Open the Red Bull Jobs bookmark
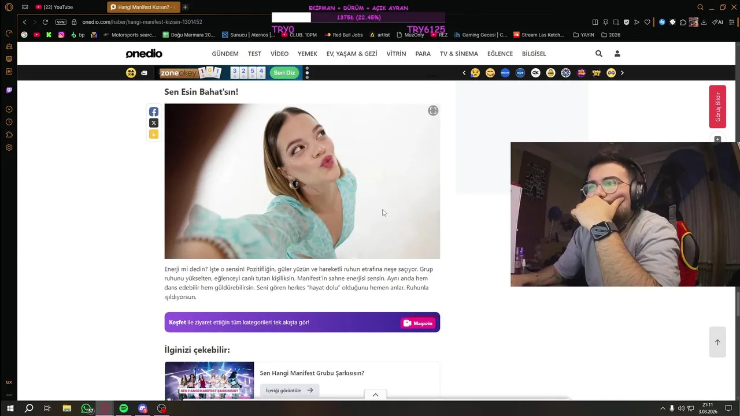740x416 pixels. pyautogui.click(x=343, y=35)
